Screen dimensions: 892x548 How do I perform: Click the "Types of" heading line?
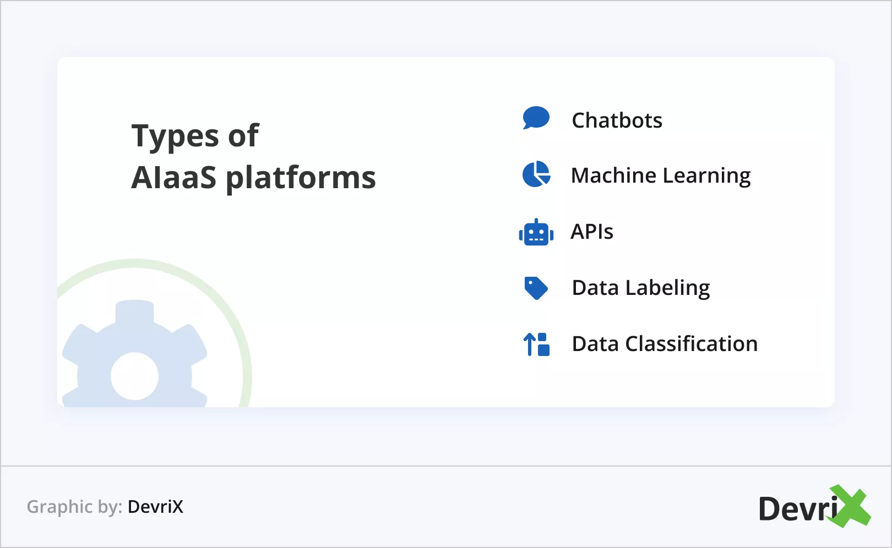pyautogui.click(x=195, y=136)
